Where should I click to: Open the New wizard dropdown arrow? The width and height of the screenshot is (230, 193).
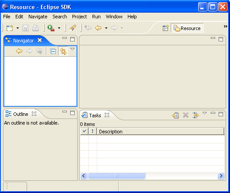tap(17, 28)
